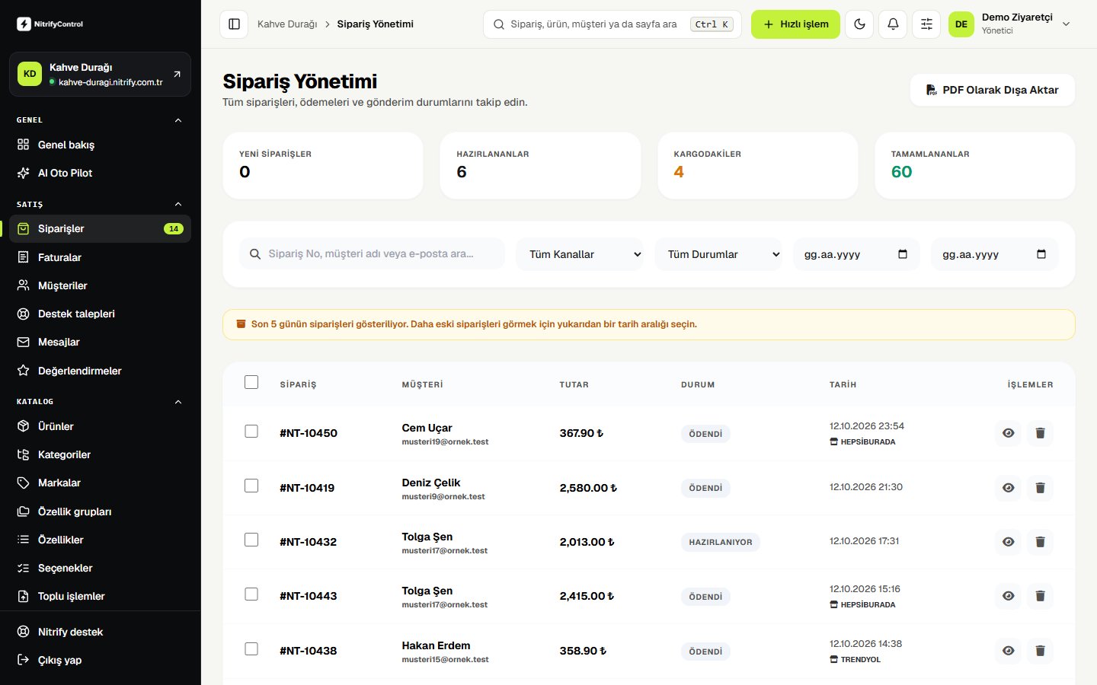Navigate to Ürünler in sidebar
The height and width of the screenshot is (685, 1097).
(x=101, y=426)
